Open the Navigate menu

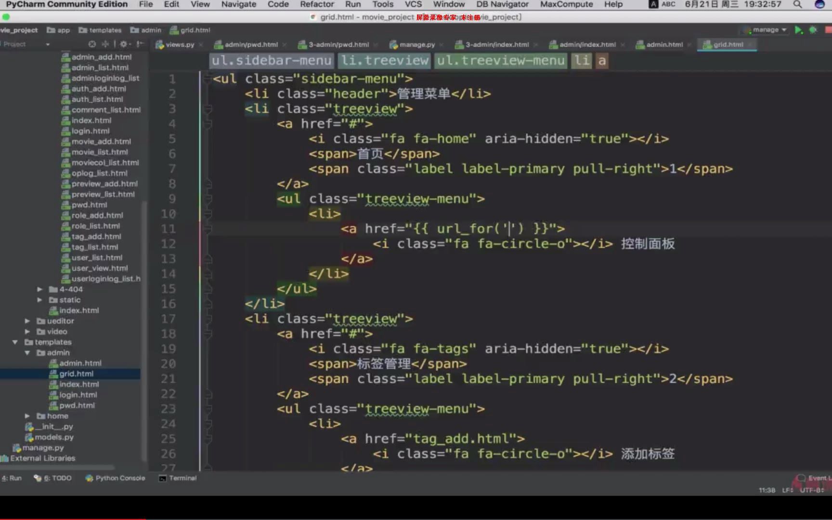pyautogui.click(x=239, y=4)
